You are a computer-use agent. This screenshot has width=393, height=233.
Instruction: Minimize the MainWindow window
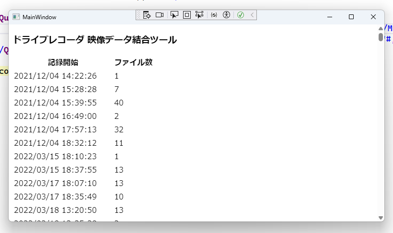pyautogui.click(x=330, y=17)
